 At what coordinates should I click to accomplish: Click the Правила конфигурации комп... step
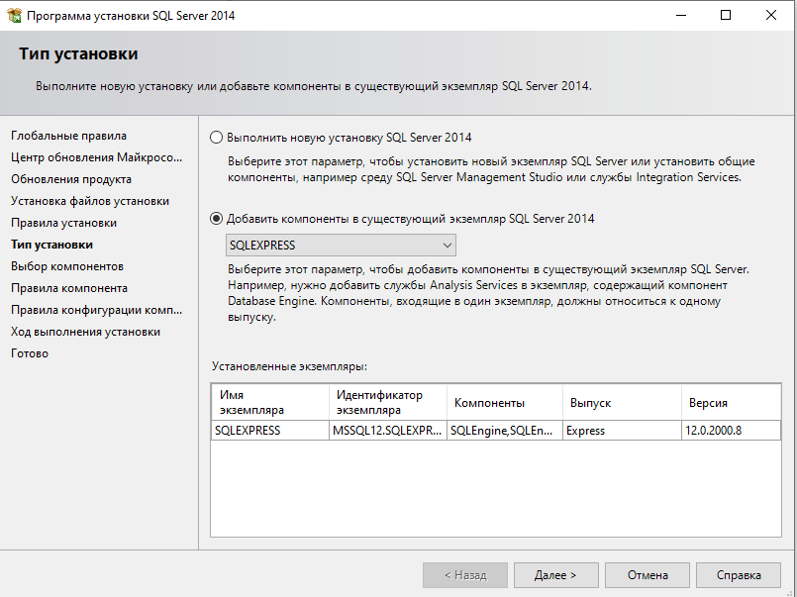pyautogui.click(x=97, y=310)
